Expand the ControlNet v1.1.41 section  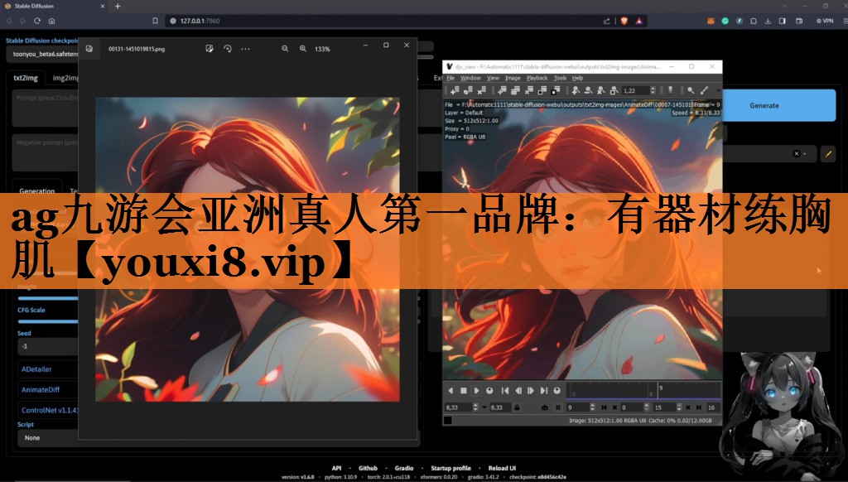47,410
